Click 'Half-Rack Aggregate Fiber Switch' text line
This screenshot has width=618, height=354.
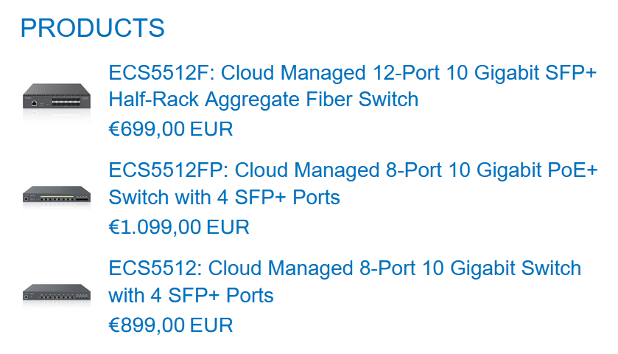coord(263,99)
